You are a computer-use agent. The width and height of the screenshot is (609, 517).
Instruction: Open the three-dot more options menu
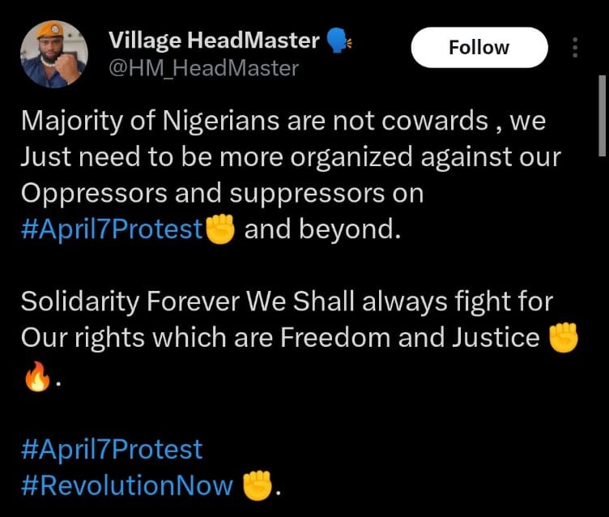575,48
